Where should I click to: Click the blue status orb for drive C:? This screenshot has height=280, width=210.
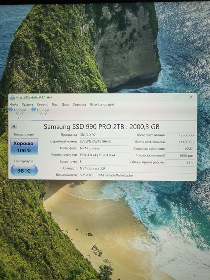tap(11, 110)
